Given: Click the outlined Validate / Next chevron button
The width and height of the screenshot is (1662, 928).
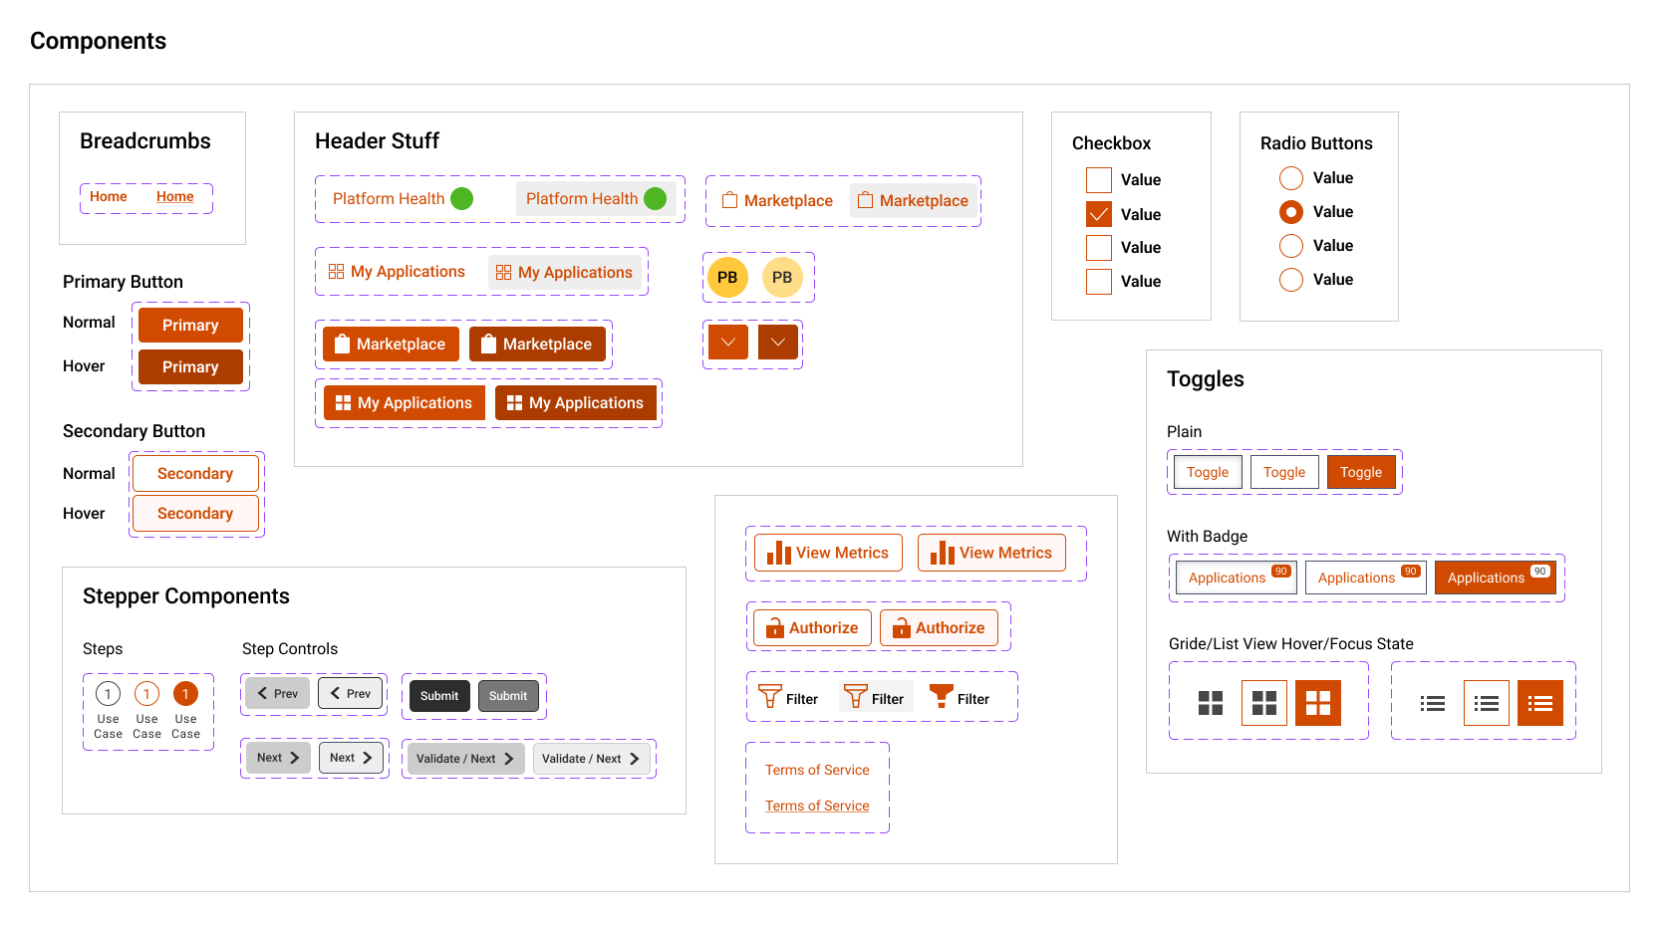Looking at the screenshot, I should pos(591,759).
